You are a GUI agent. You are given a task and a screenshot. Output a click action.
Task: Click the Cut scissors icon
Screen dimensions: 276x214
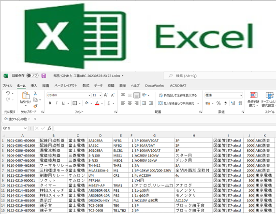point(35,93)
